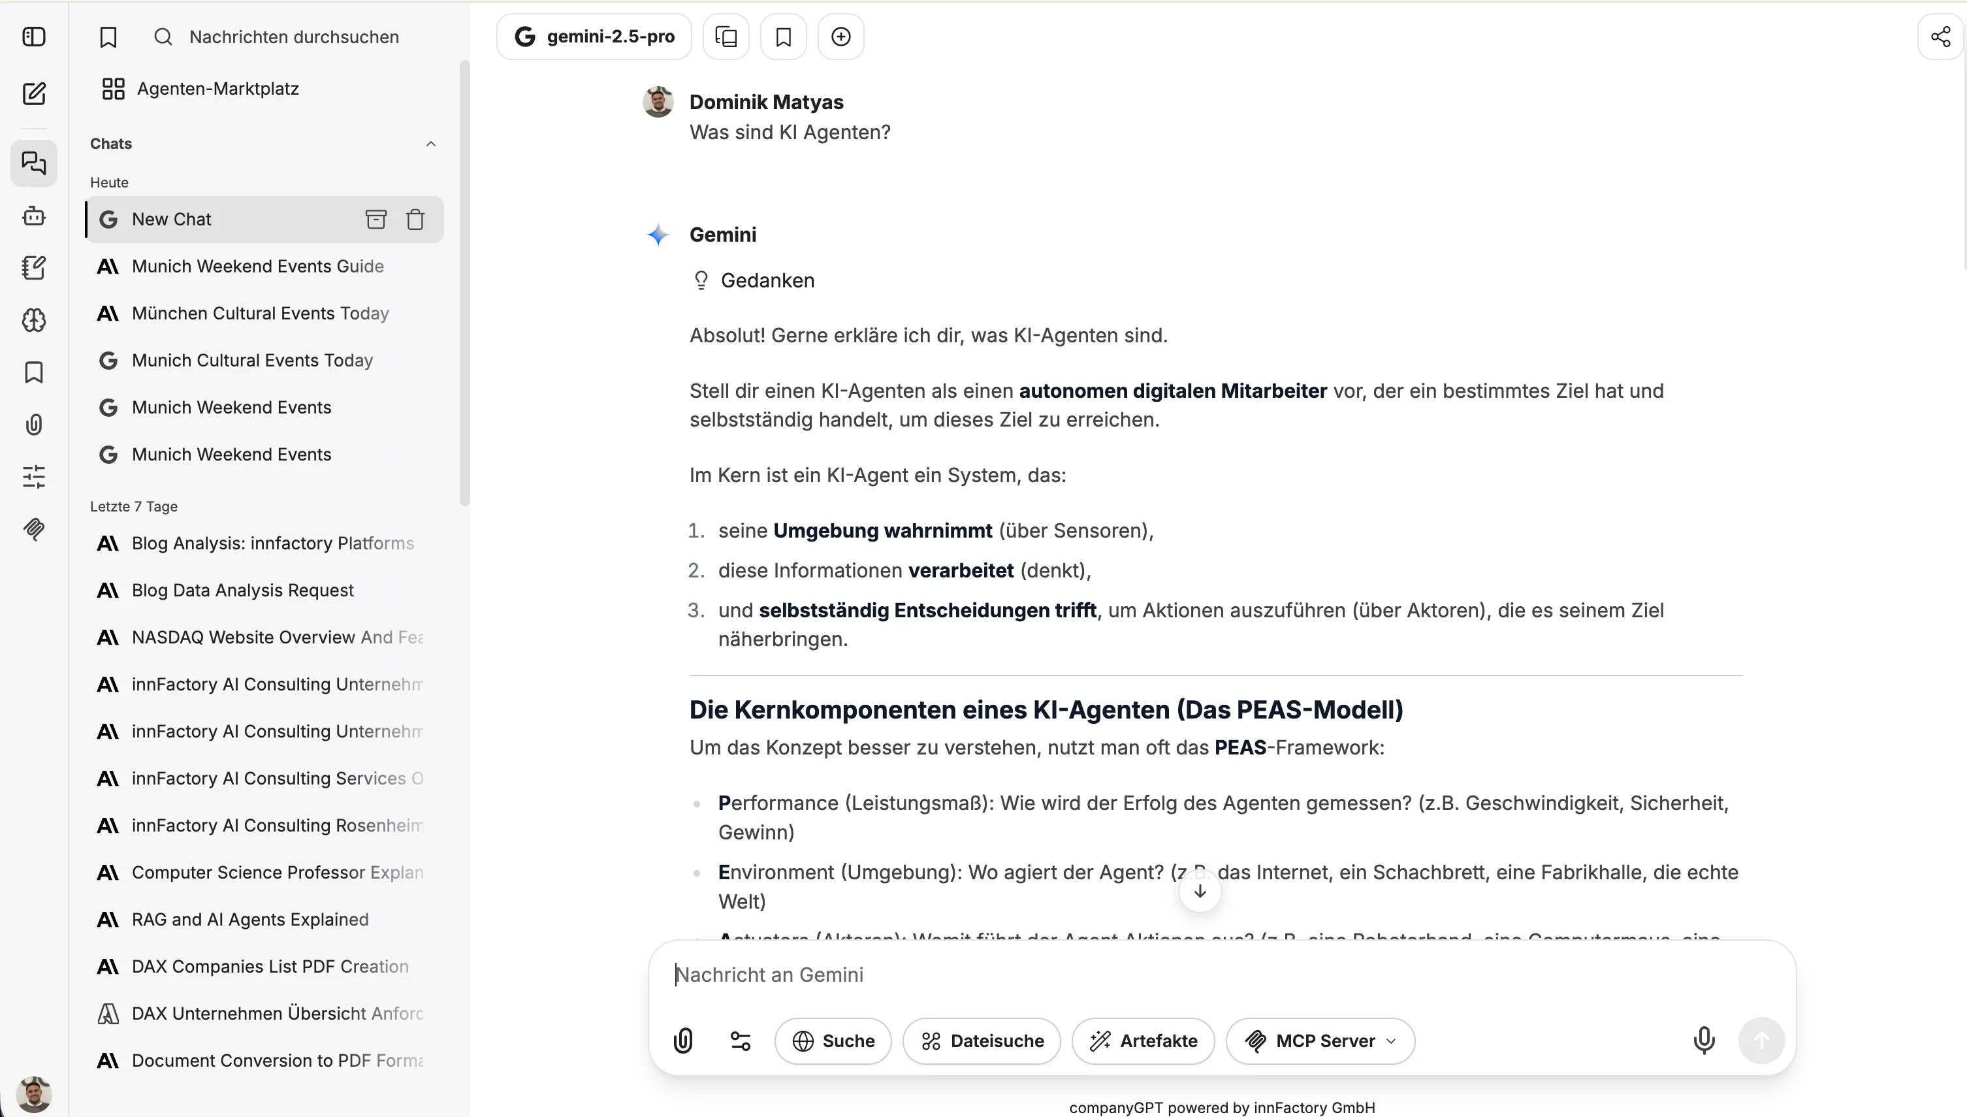The image size is (1967, 1117).
Task: Collapse the Chats section
Action: pos(431,144)
